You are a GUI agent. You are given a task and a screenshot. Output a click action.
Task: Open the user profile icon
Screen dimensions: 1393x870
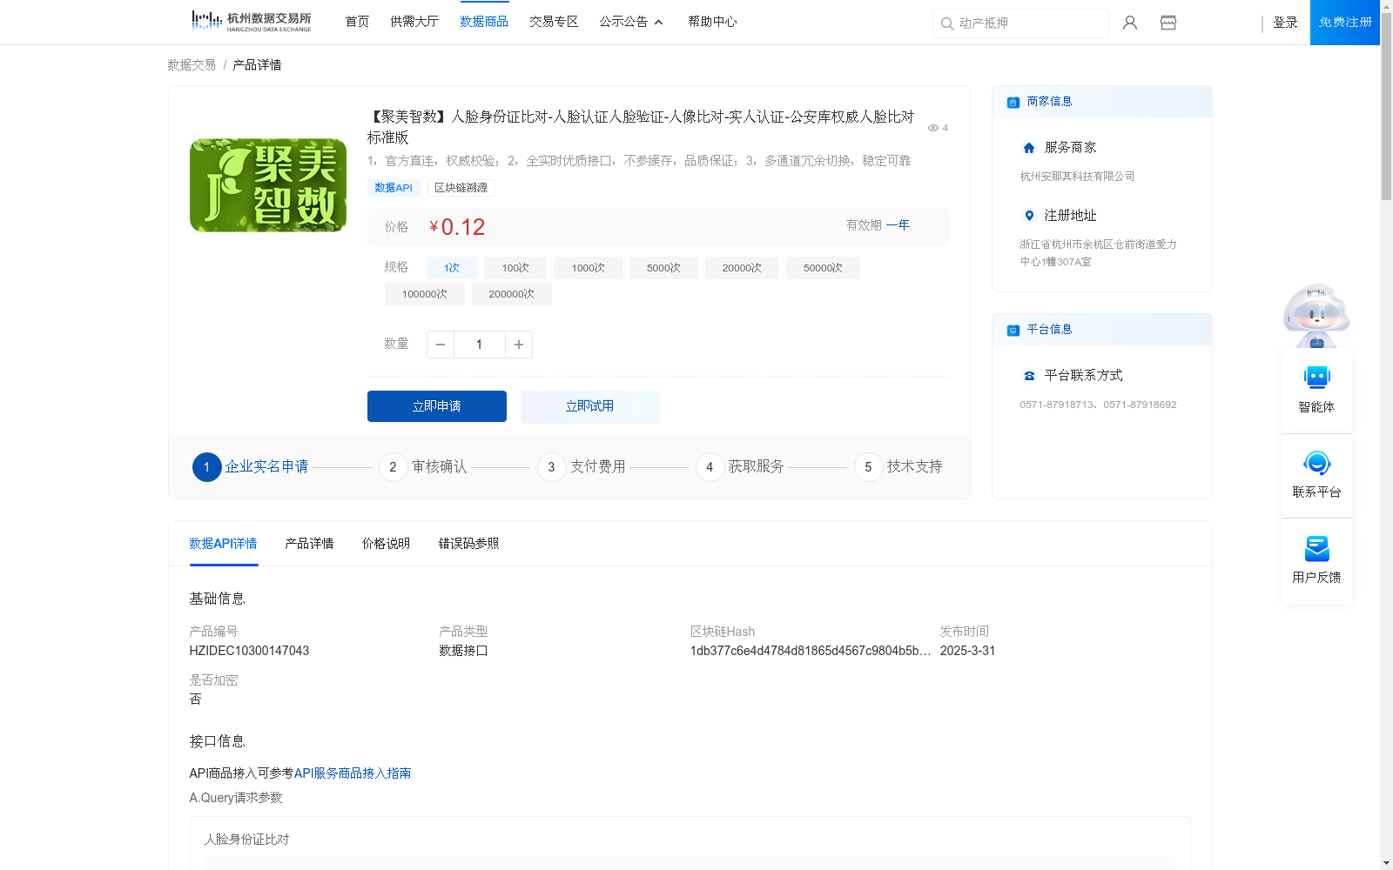pyautogui.click(x=1130, y=23)
